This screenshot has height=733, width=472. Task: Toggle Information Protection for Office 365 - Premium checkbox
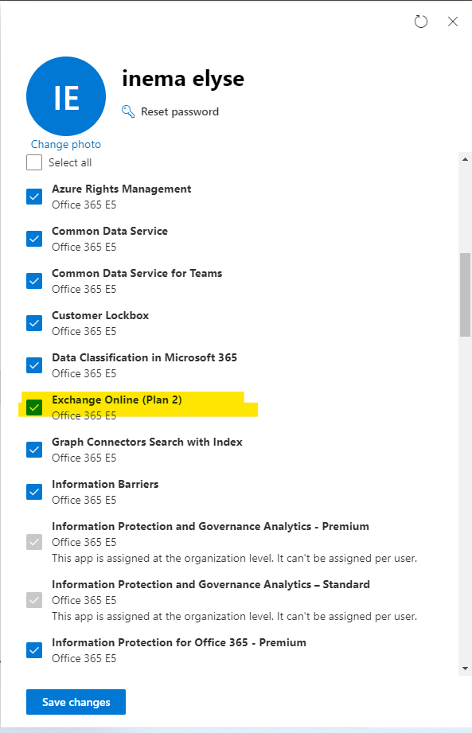click(34, 650)
